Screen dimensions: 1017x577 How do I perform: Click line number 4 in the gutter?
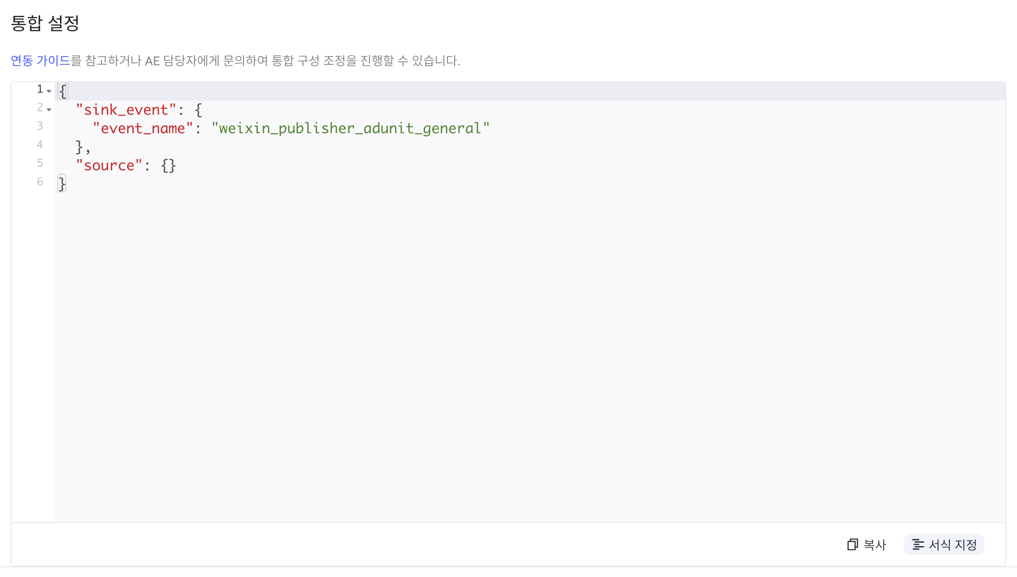40,145
